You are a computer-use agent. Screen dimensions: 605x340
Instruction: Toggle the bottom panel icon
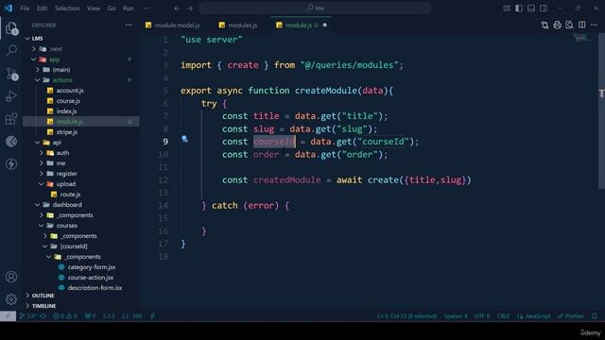pyautogui.click(x=531, y=8)
